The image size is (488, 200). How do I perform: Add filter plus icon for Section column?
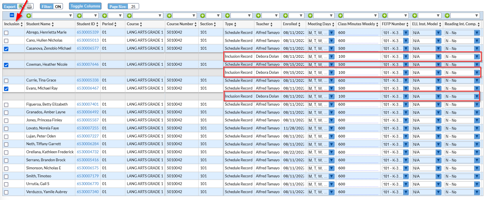tap(203, 15)
